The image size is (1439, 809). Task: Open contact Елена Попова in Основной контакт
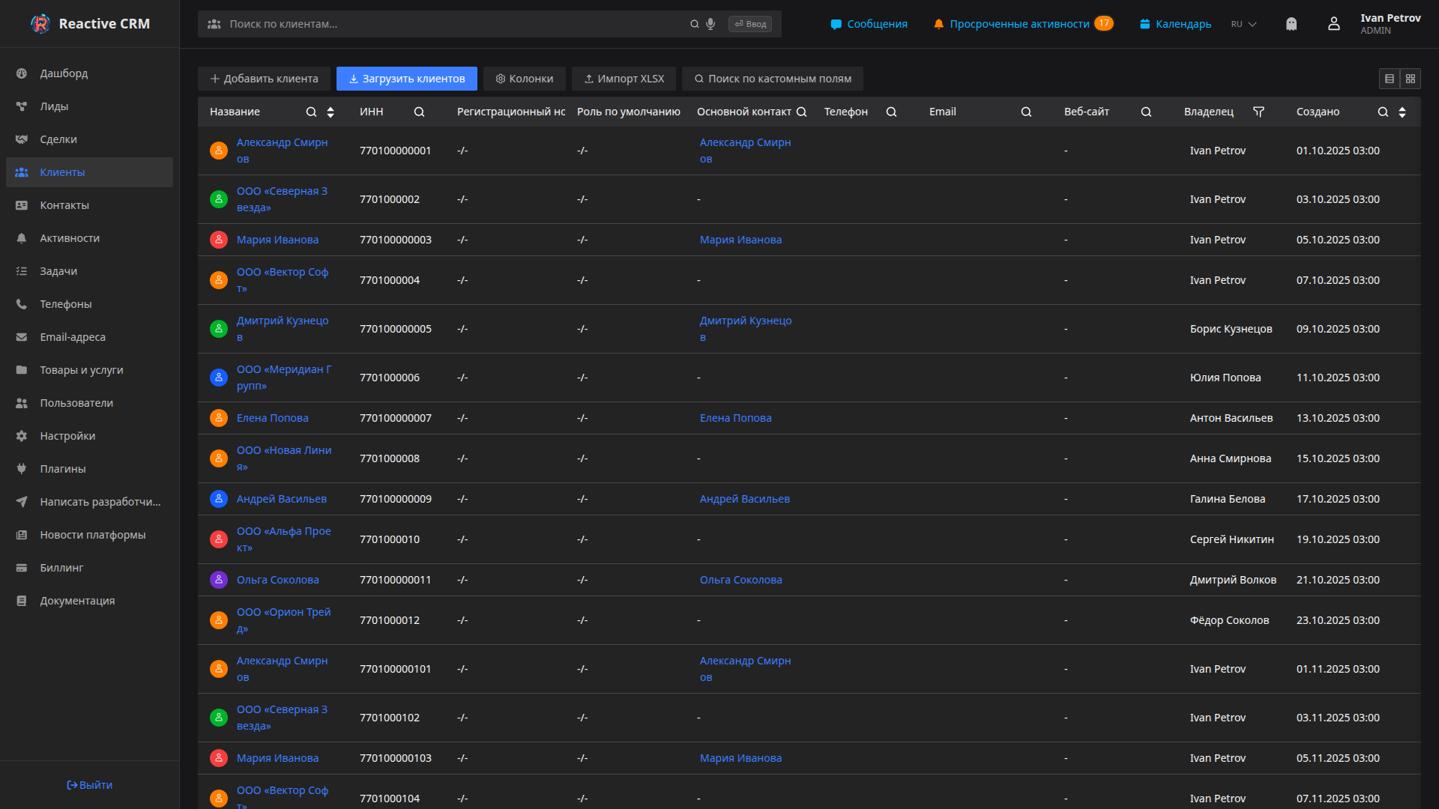[735, 418]
